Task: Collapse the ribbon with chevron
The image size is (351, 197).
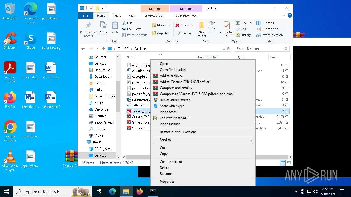Action: tap(284, 16)
